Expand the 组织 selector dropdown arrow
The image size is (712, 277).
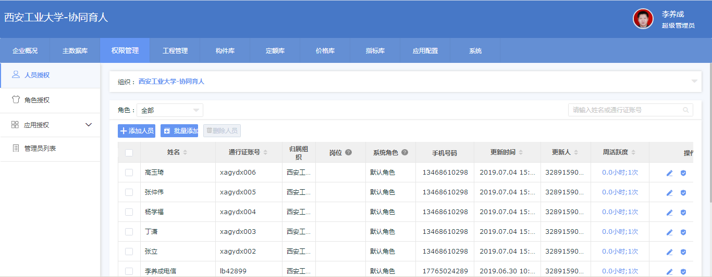tap(694, 81)
